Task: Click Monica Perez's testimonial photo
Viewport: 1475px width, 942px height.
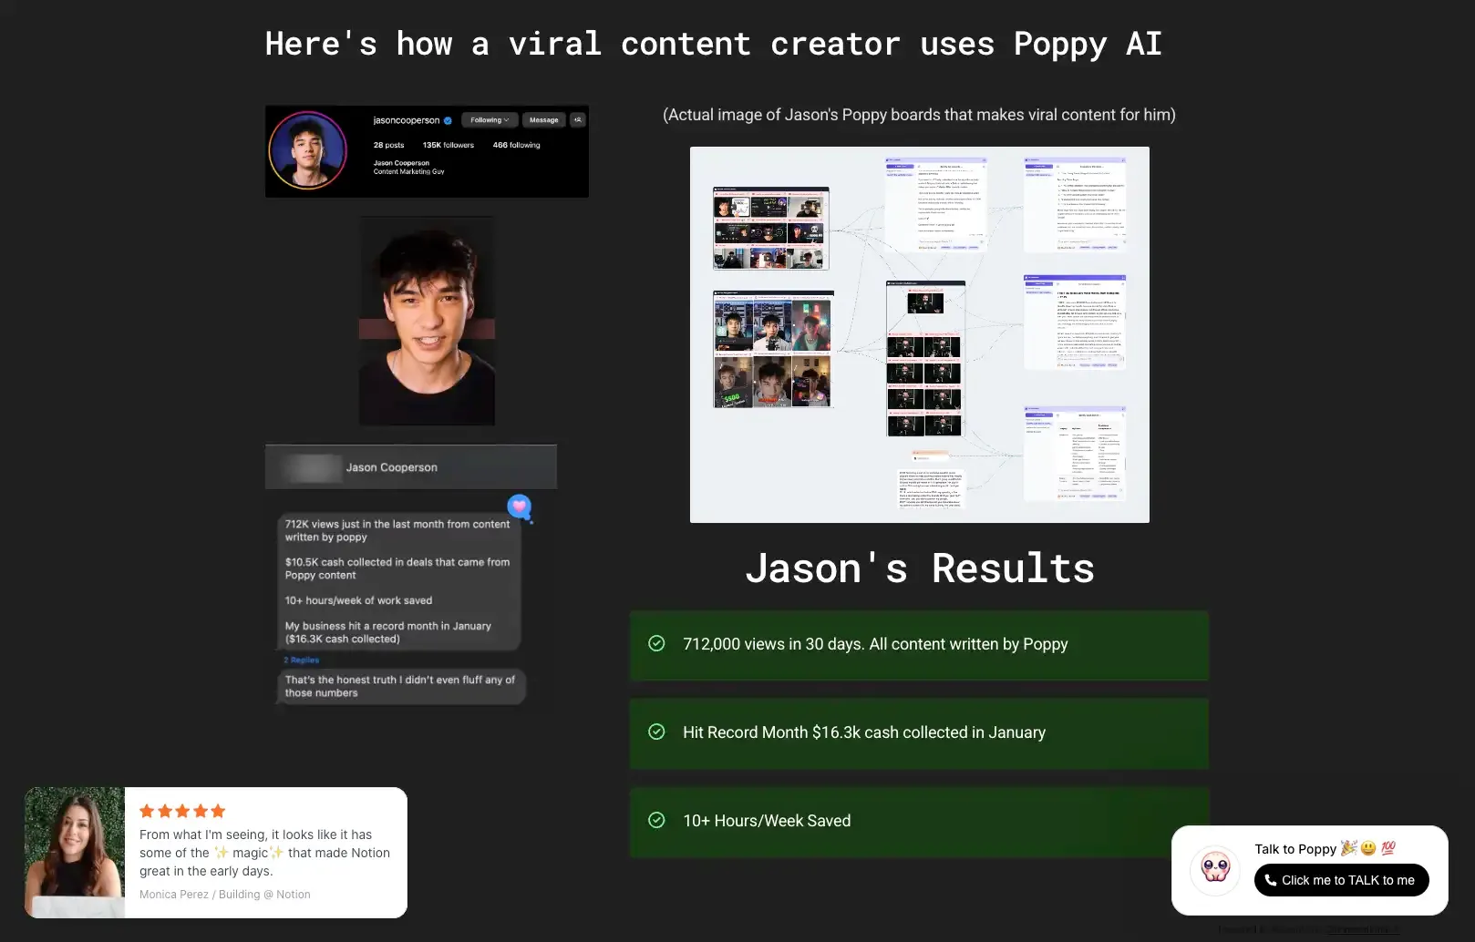Action: click(75, 852)
